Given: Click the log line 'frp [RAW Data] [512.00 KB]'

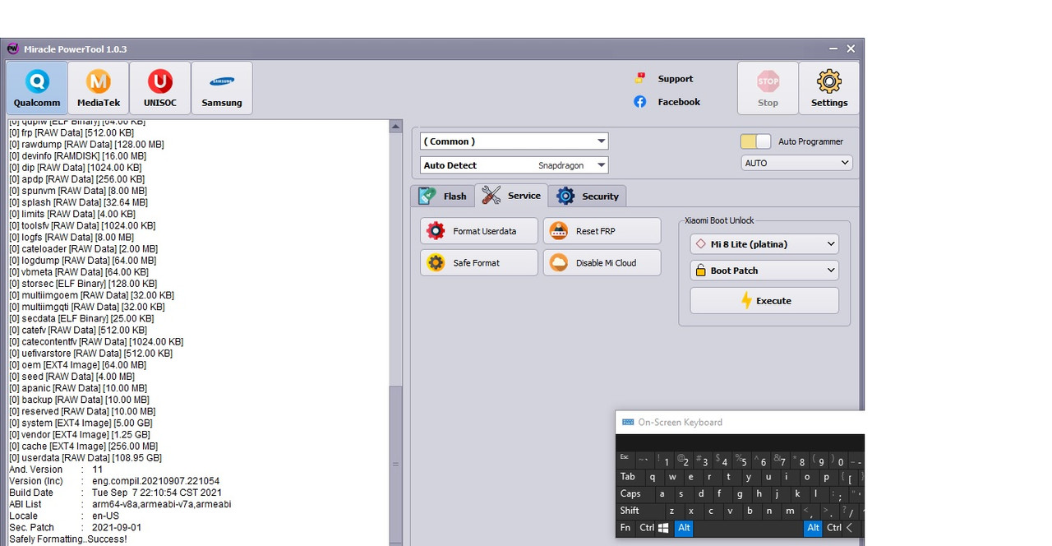Looking at the screenshot, I should coord(72,132).
